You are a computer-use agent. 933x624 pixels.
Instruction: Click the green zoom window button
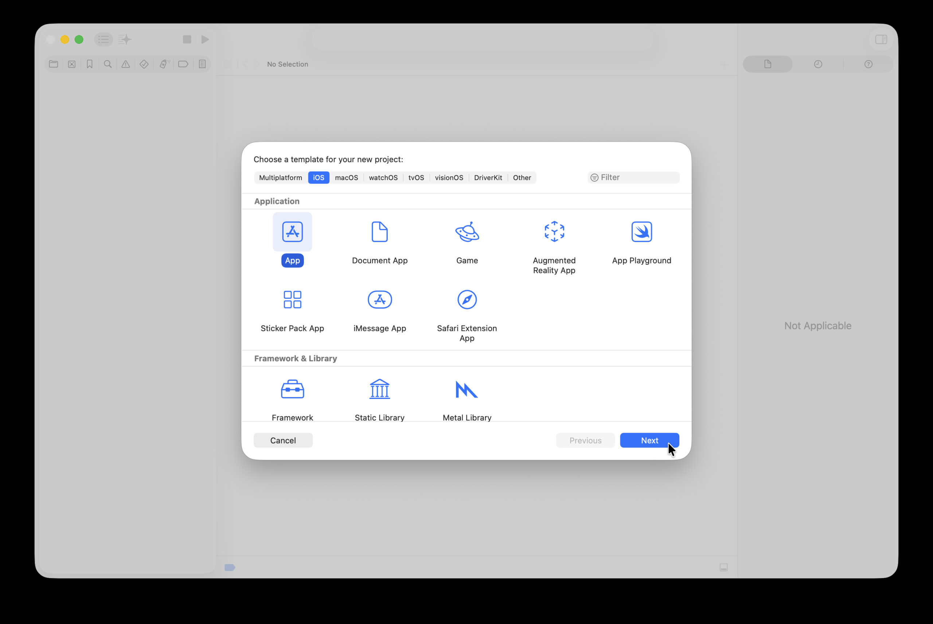pos(79,39)
